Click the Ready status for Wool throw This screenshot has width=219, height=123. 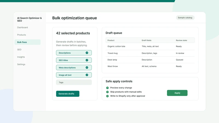pyautogui.click(x=179, y=66)
